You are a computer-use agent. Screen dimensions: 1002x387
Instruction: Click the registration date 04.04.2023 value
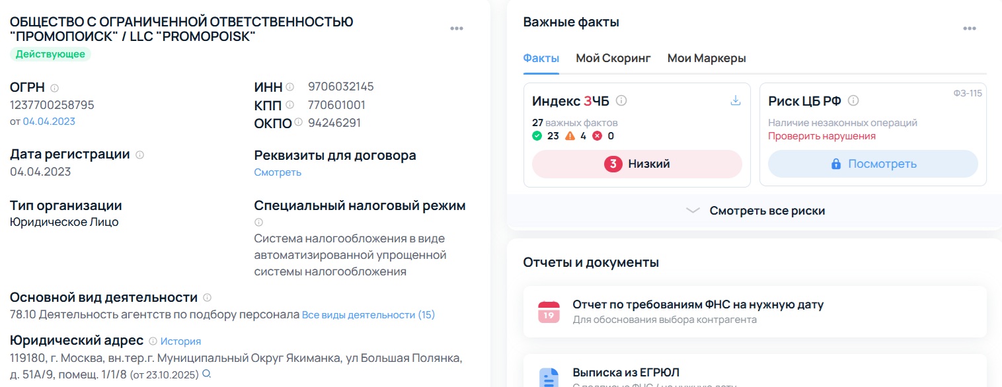tap(40, 172)
